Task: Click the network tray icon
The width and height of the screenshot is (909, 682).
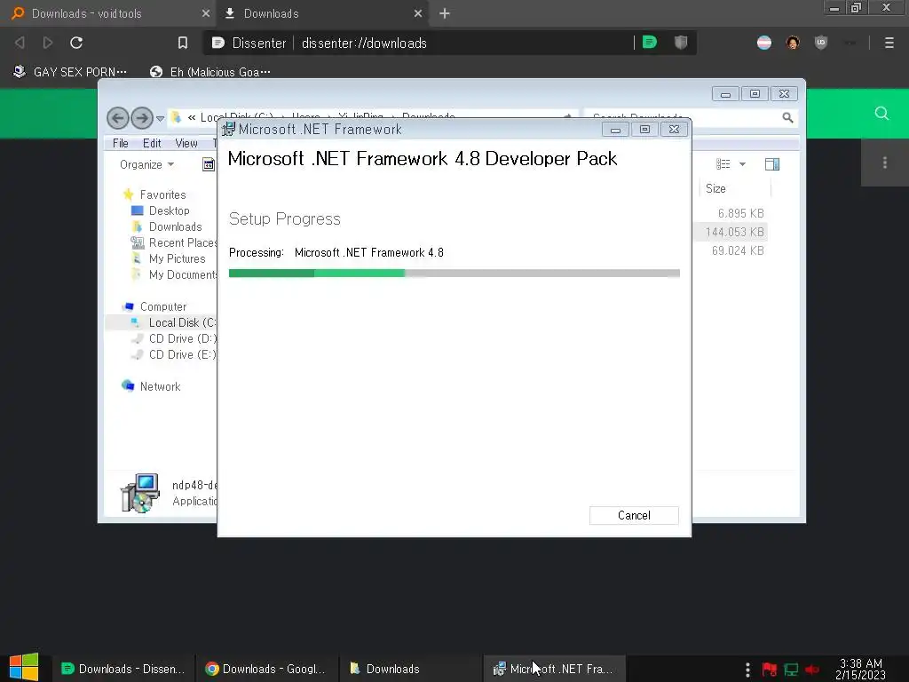Action: [791, 670]
